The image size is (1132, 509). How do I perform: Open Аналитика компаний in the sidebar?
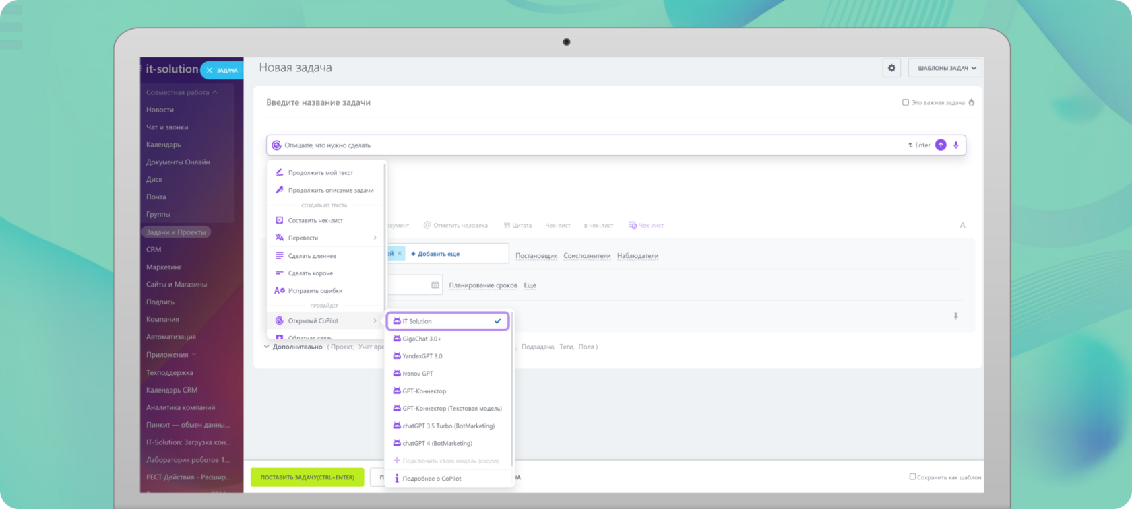coord(181,408)
